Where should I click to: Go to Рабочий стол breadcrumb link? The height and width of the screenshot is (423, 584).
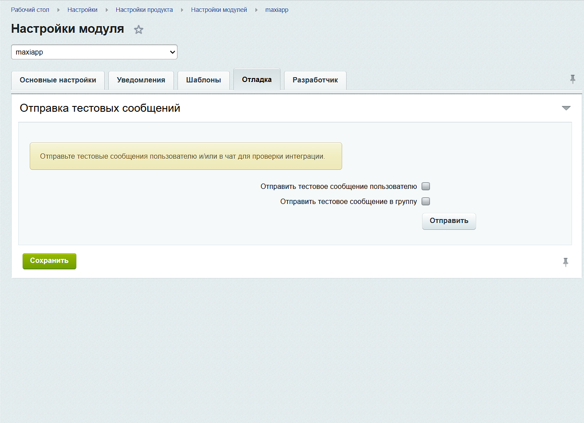tap(30, 10)
